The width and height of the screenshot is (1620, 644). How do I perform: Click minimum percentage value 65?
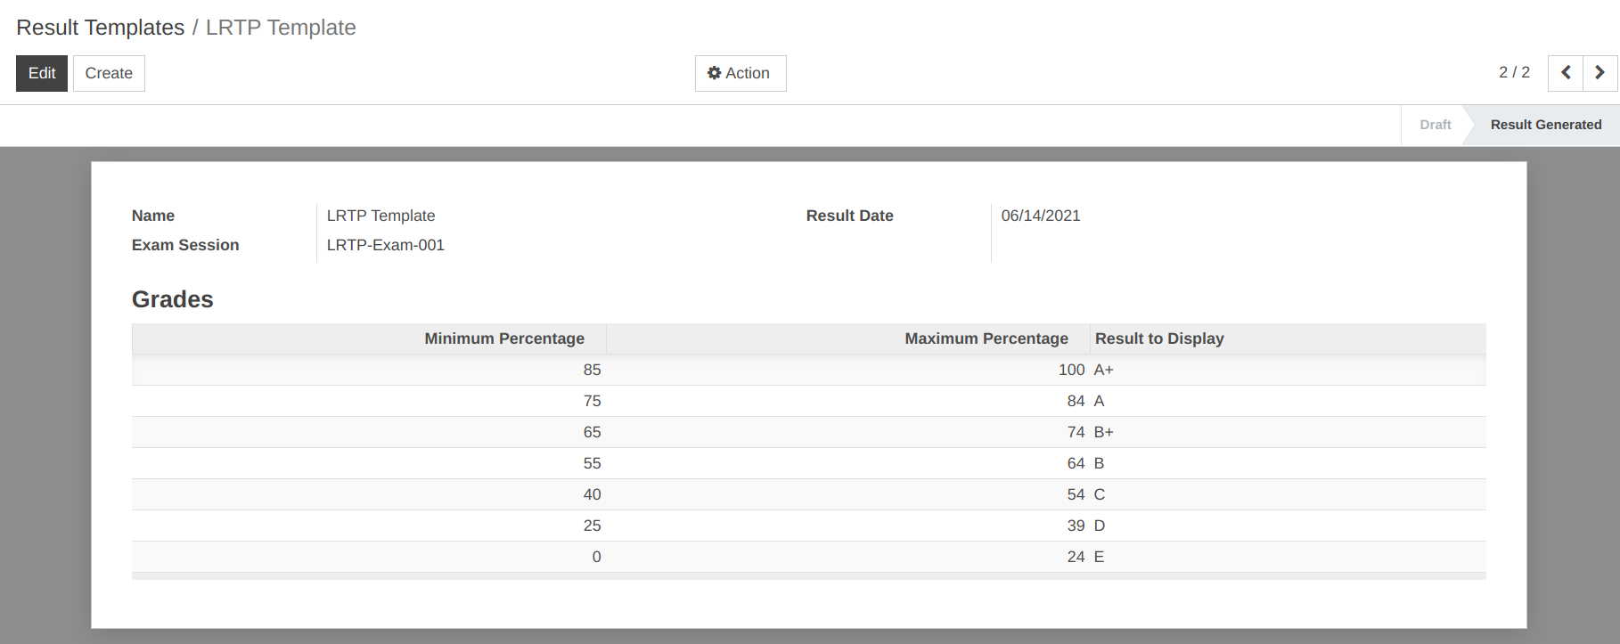click(x=592, y=432)
